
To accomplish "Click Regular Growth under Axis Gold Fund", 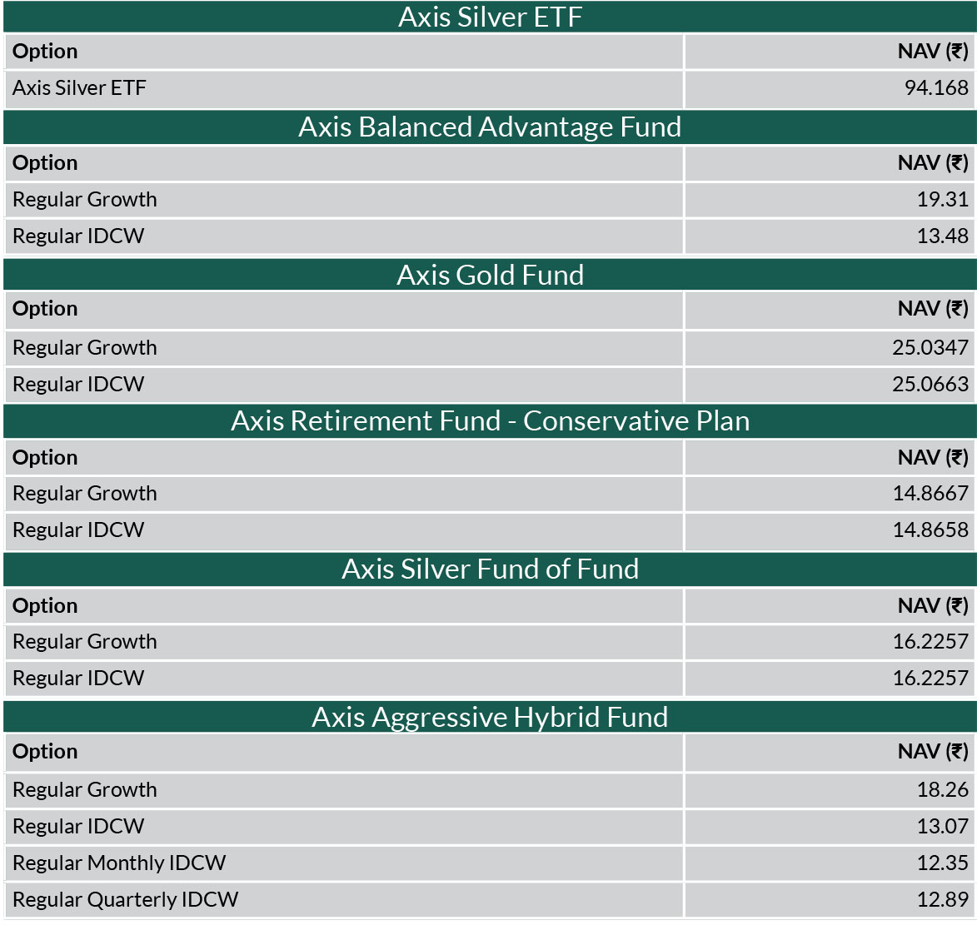I will (x=85, y=347).
